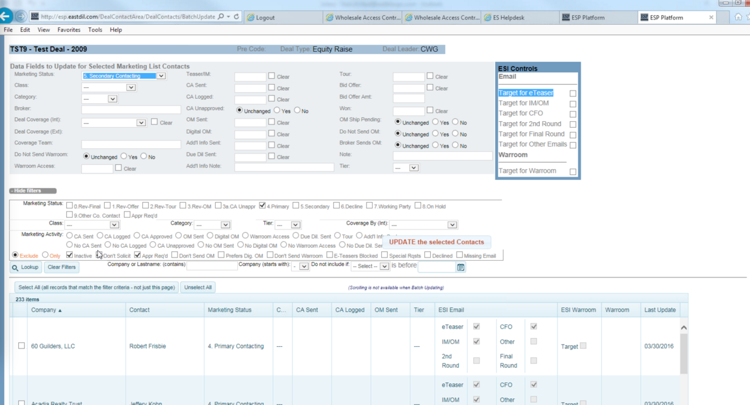Image resolution: width=750 pixels, height=405 pixels.
Task: Open the Edit menu
Action: point(25,30)
